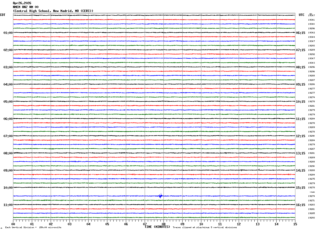This screenshot has width=316, height=231.
Task: Click the UTC timezone label
Action: click(x=302, y=15)
